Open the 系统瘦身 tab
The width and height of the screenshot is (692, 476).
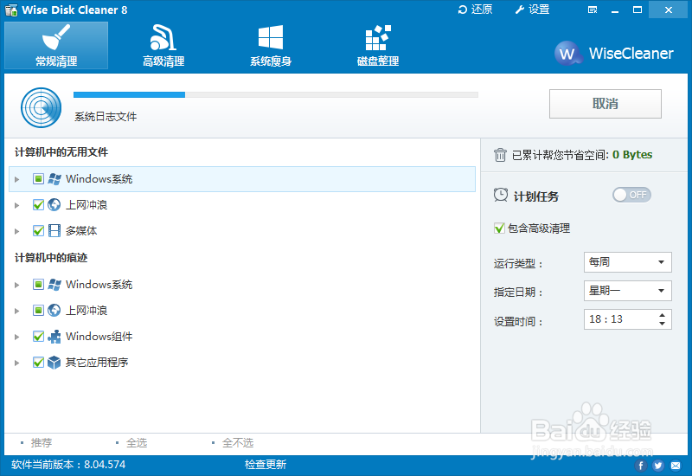(x=271, y=46)
